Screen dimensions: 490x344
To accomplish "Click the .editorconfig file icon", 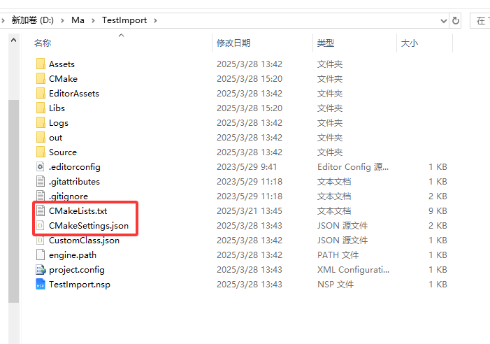I will [x=41, y=167].
